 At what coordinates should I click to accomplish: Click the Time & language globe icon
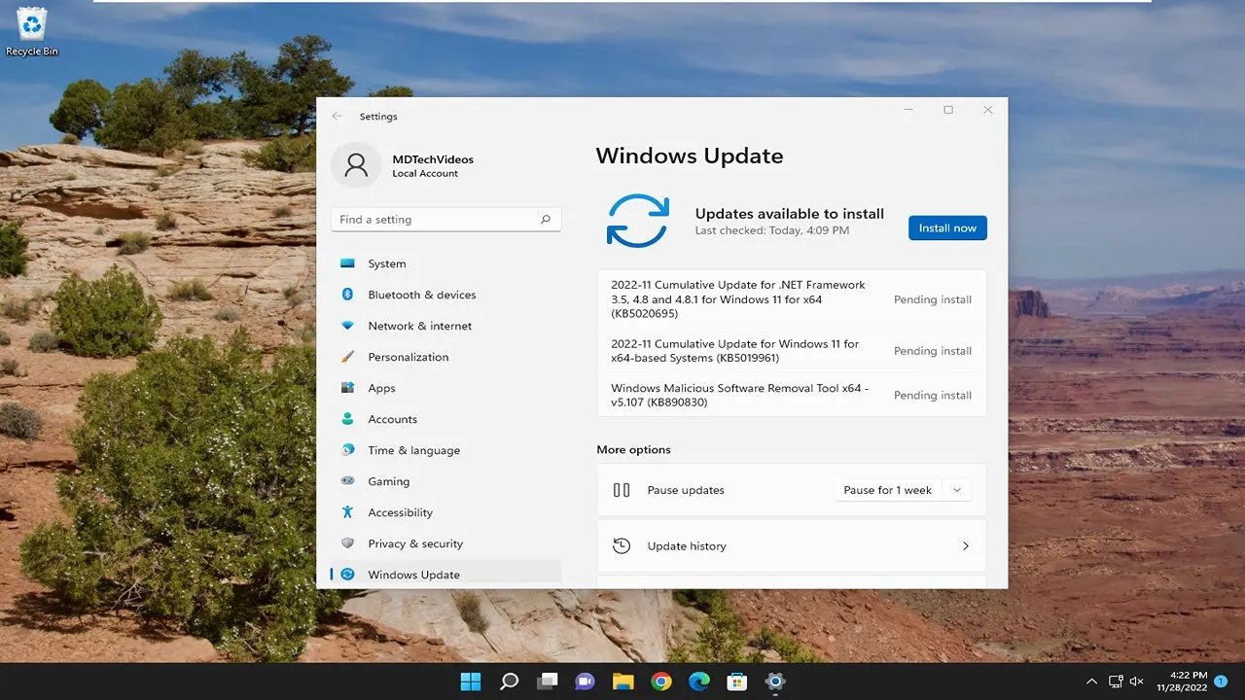click(x=347, y=450)
